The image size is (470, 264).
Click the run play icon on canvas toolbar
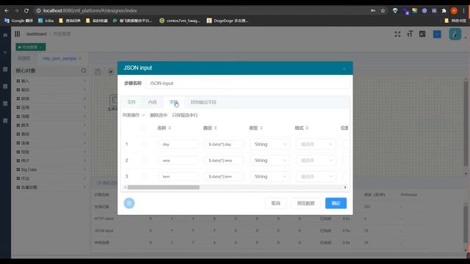(x=111, y=72)
